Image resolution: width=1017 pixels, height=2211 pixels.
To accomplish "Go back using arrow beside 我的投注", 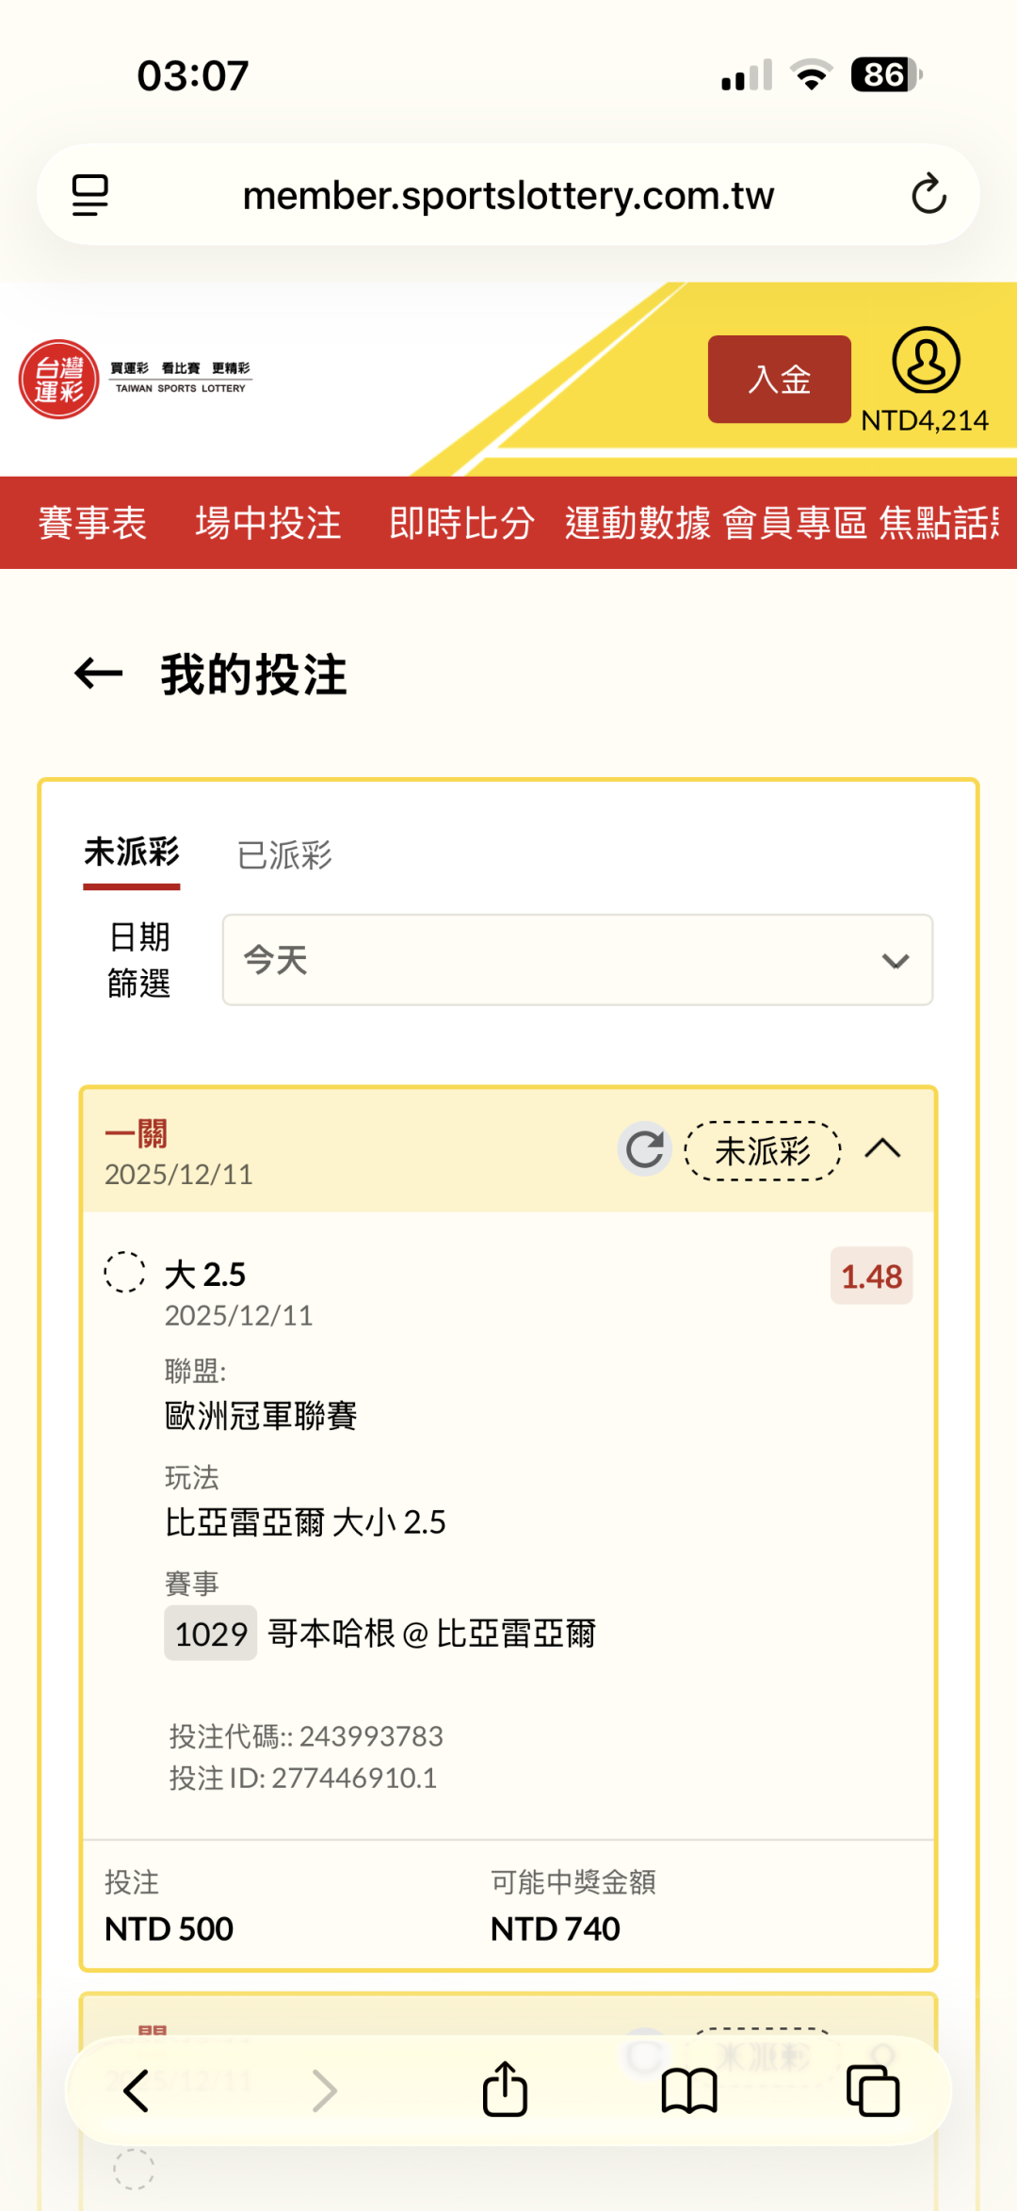I will pyautogui.click(x=99, y=674).
